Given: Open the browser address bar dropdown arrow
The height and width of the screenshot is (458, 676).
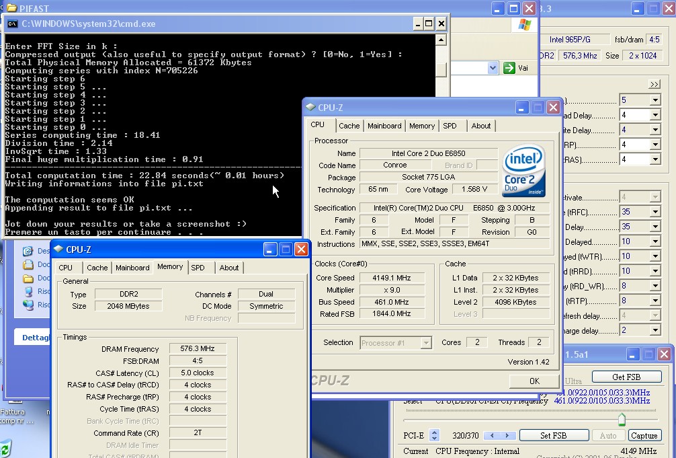Looking at the screenshot, I should 493,68.
